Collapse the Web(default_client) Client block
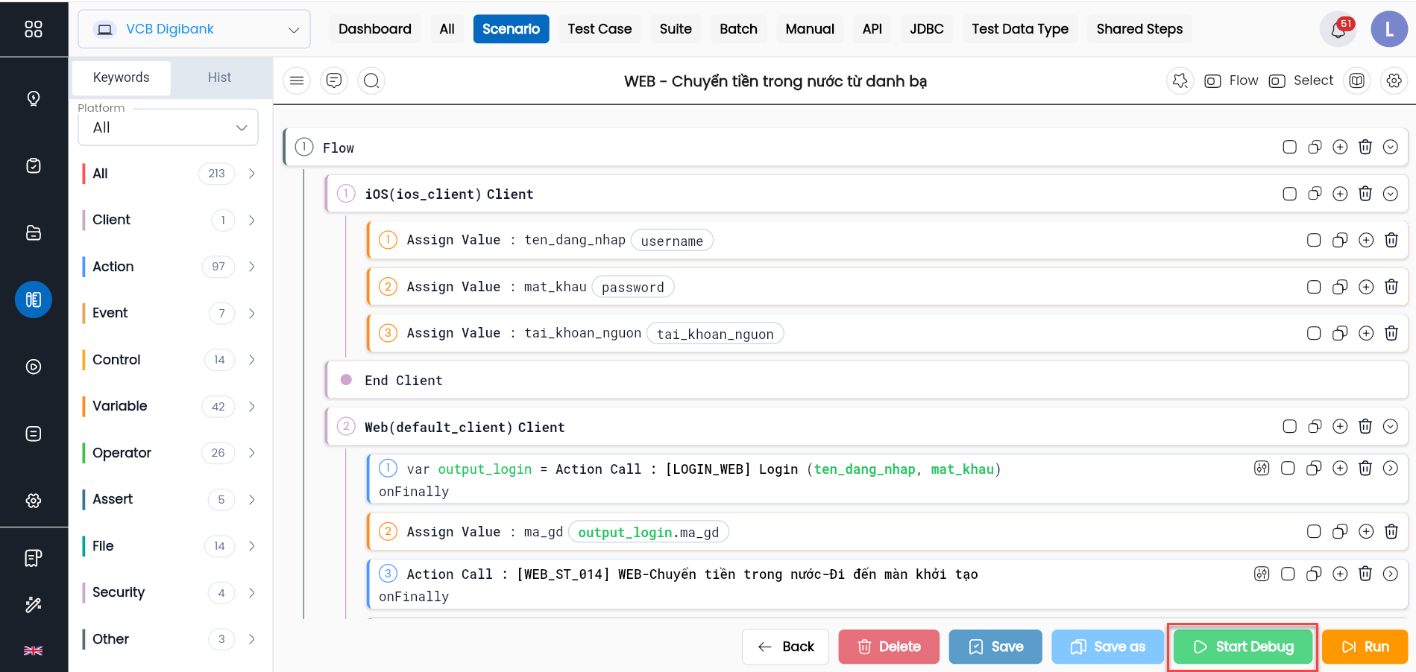 pyautogui.click(x=1391, y=426)
